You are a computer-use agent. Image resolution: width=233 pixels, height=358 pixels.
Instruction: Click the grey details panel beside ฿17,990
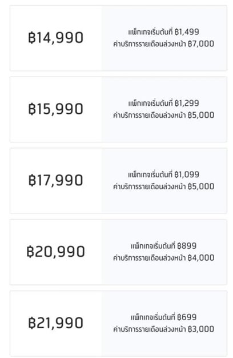[164, 181]
